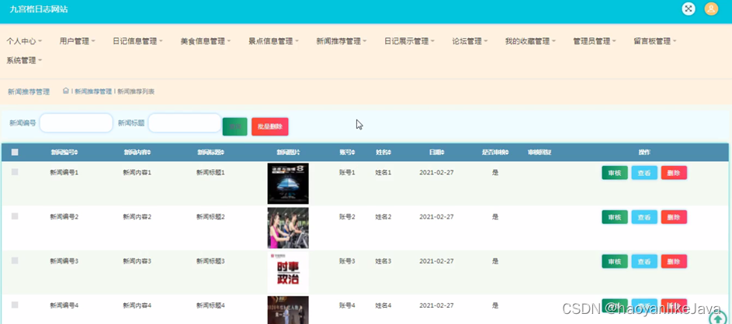Sort table by 日期 column
Viewport: 732px width, 324px height.
click(436, 152)
